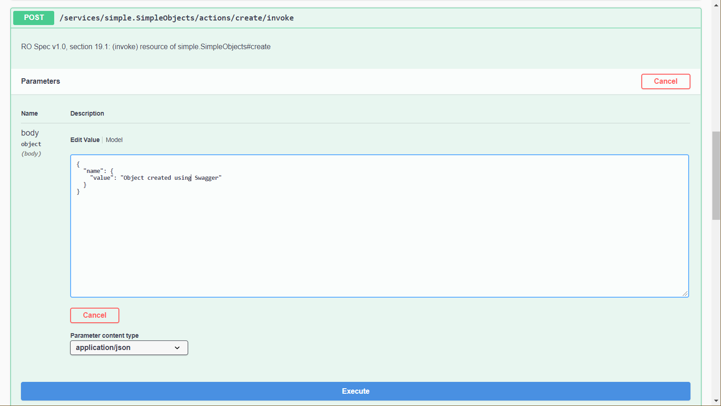Click the Parameter content type label
Viewport: 721px width, 406px height.
104,335
